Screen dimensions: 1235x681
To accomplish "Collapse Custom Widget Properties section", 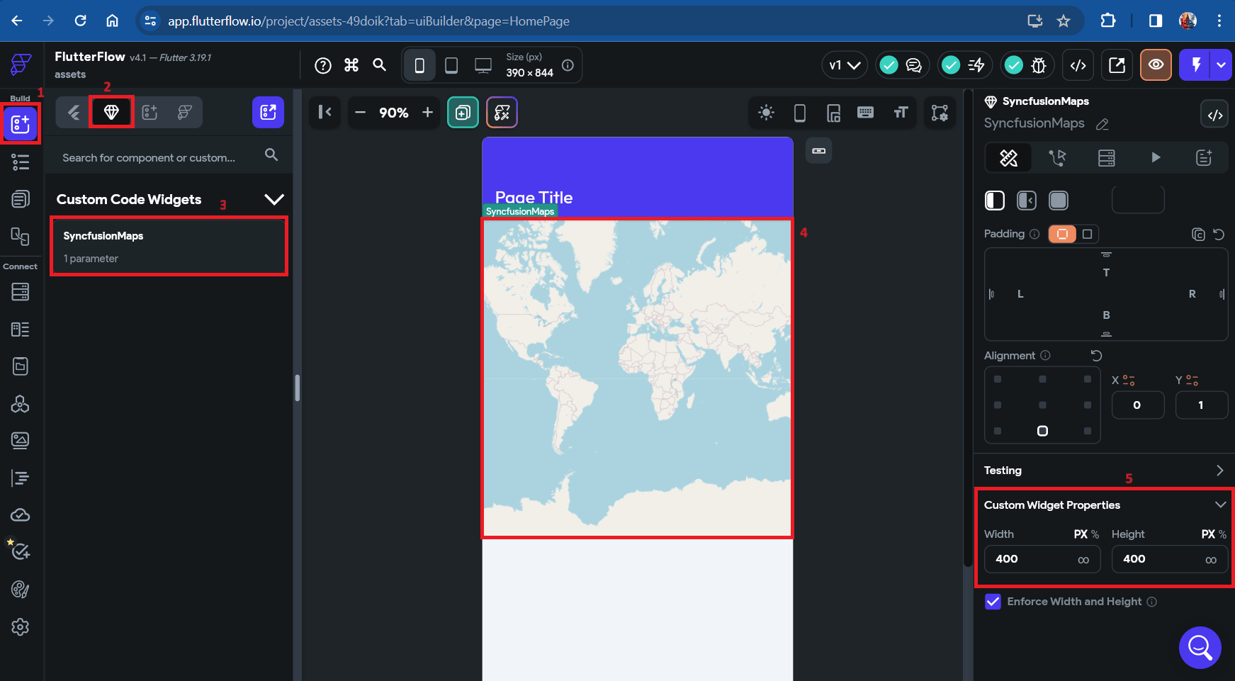I will 1220,505.
